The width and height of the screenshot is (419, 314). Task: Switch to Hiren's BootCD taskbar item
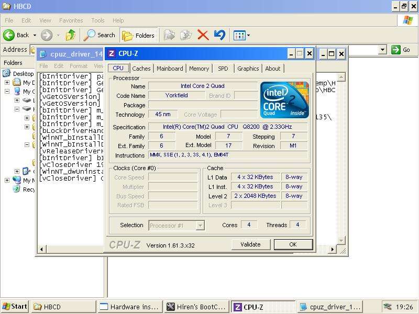click(196, 307)
